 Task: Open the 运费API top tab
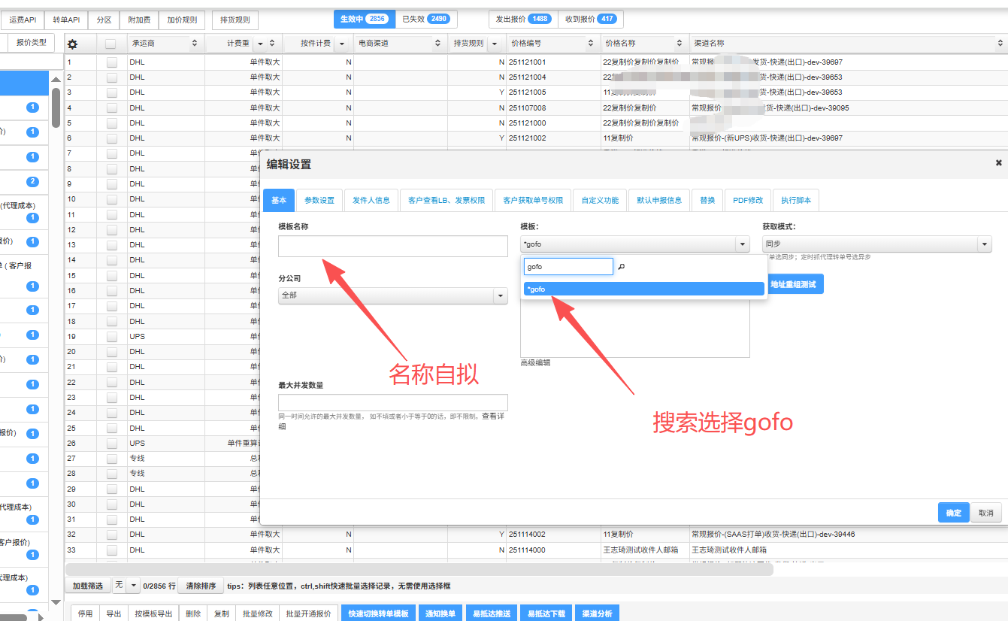23,20
